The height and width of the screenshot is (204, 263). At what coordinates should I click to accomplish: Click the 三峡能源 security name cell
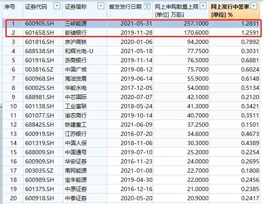pyautogui.click(x=76, y=24)
